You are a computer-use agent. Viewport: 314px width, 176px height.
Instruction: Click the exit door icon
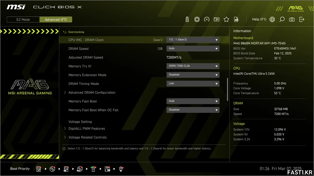pos(302,19)
